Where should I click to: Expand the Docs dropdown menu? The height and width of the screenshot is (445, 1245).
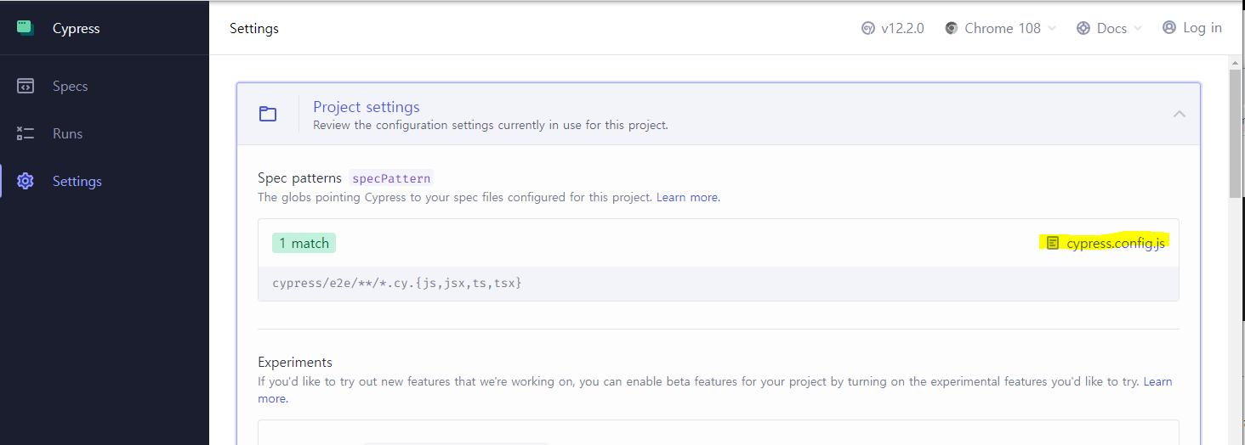(x=1110, y=28)
